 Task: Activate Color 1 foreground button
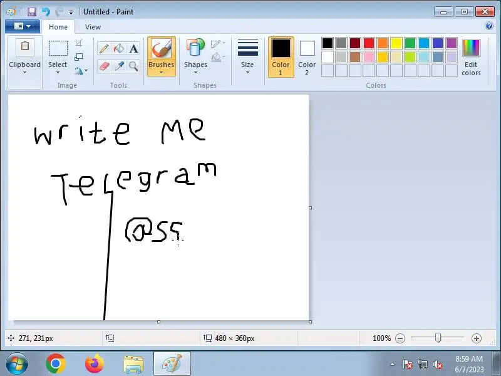coord(281,57)
